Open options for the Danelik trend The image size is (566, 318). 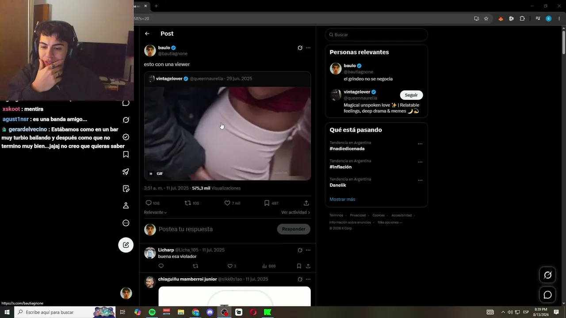point(420,180)
